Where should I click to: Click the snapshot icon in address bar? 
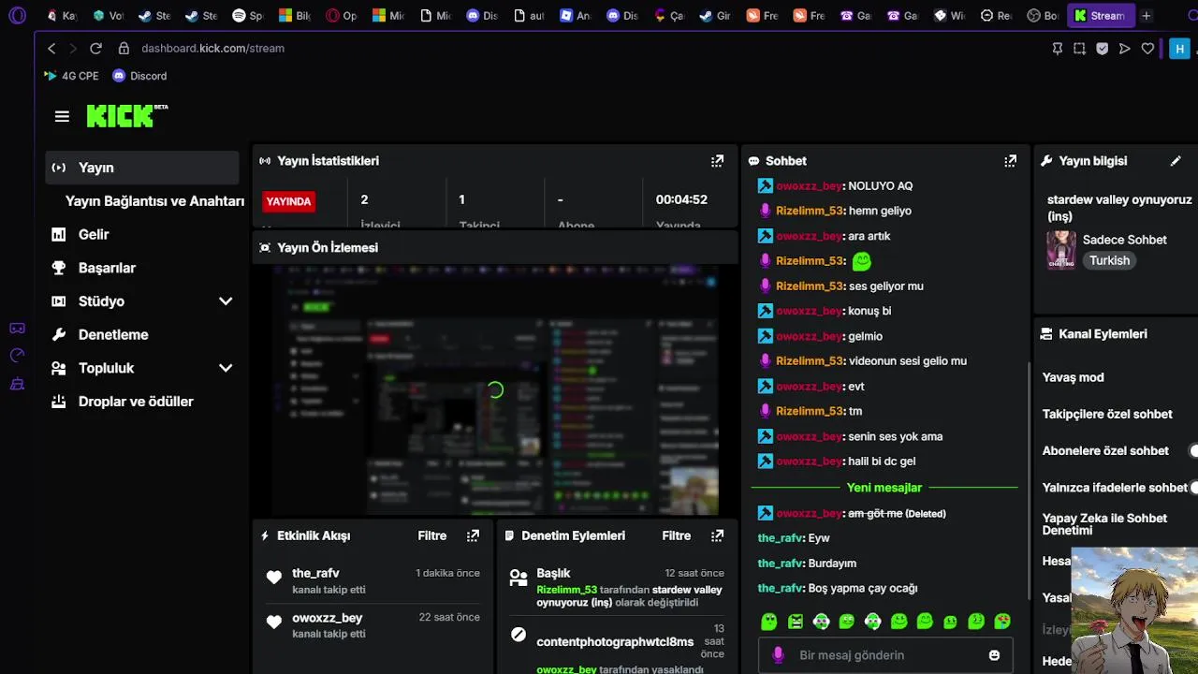click(x=1079, y=49)
